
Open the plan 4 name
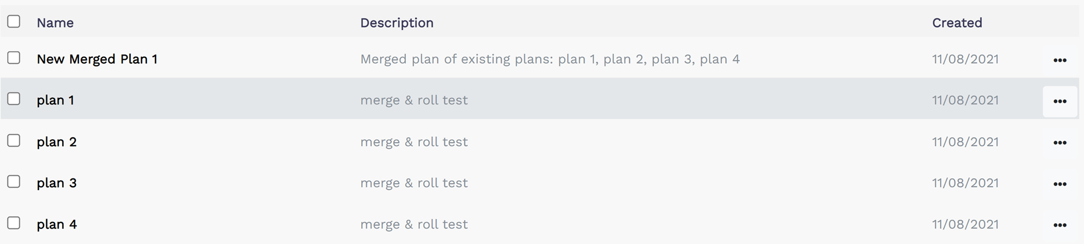56,224
